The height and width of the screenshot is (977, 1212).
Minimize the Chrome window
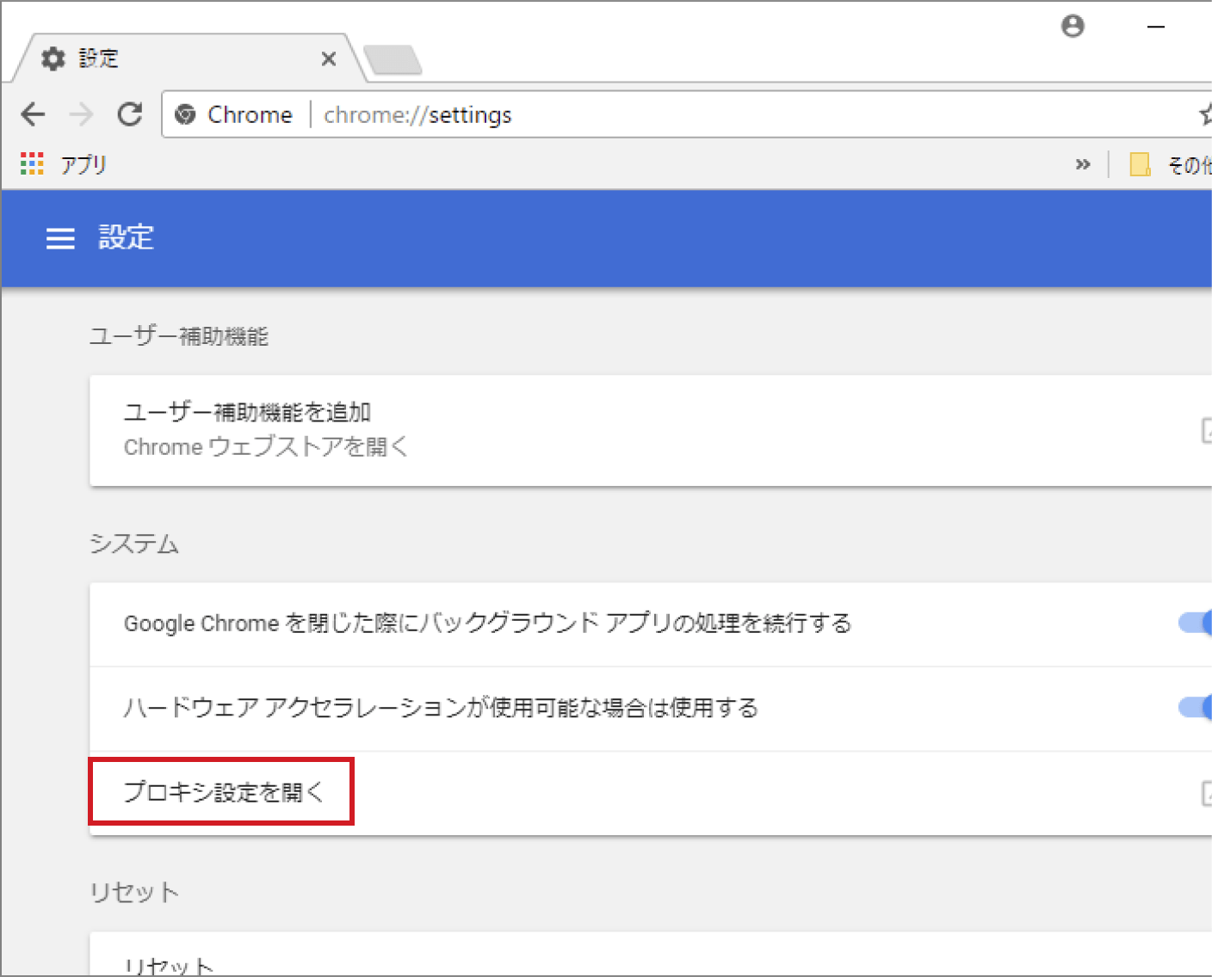point(1155,27)
